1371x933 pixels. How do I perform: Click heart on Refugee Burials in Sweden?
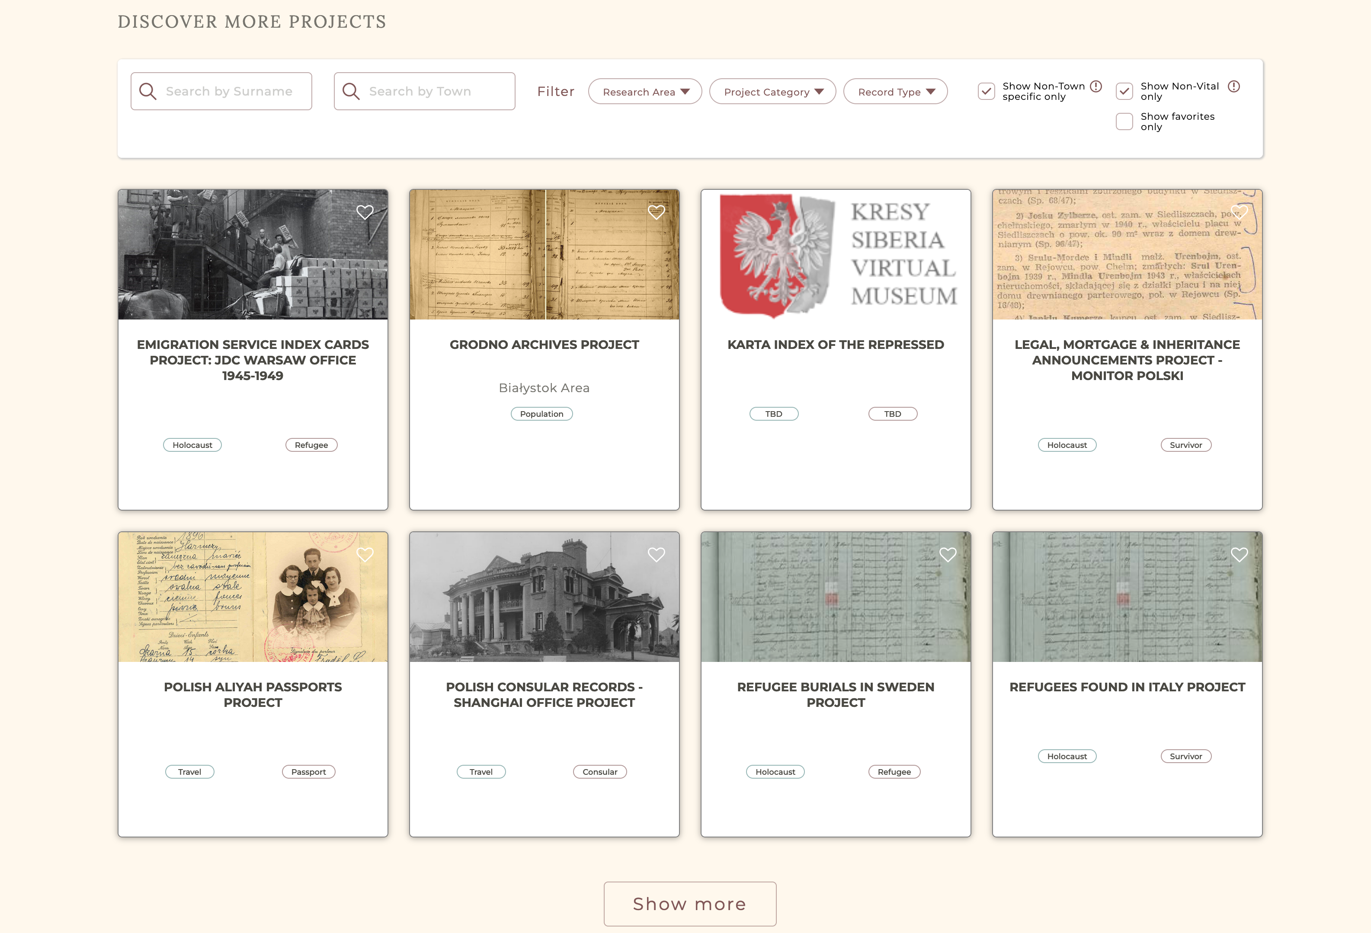click(948, 554)
